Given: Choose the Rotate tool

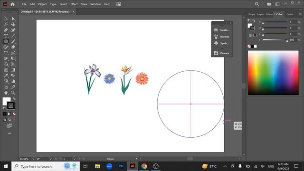Looking at the screenshot, I should (x=6, y=53).
